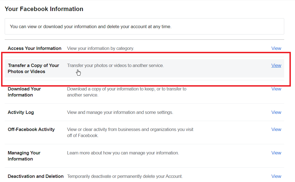Click 'Transfer your photos or videos' description
The image size is (295, 182).
coord(115,65)
